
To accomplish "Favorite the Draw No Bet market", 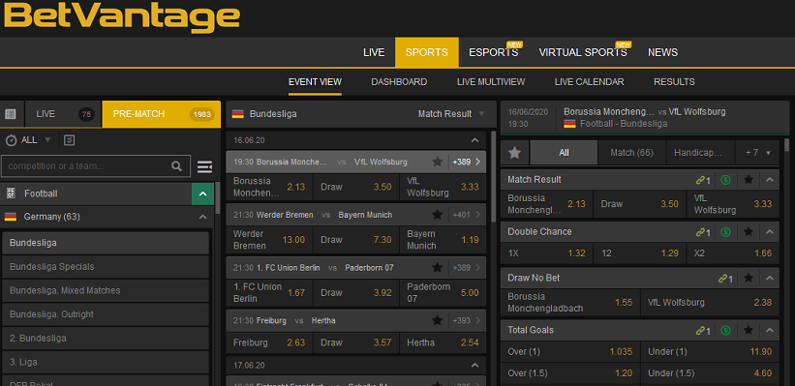I will 749,278.
